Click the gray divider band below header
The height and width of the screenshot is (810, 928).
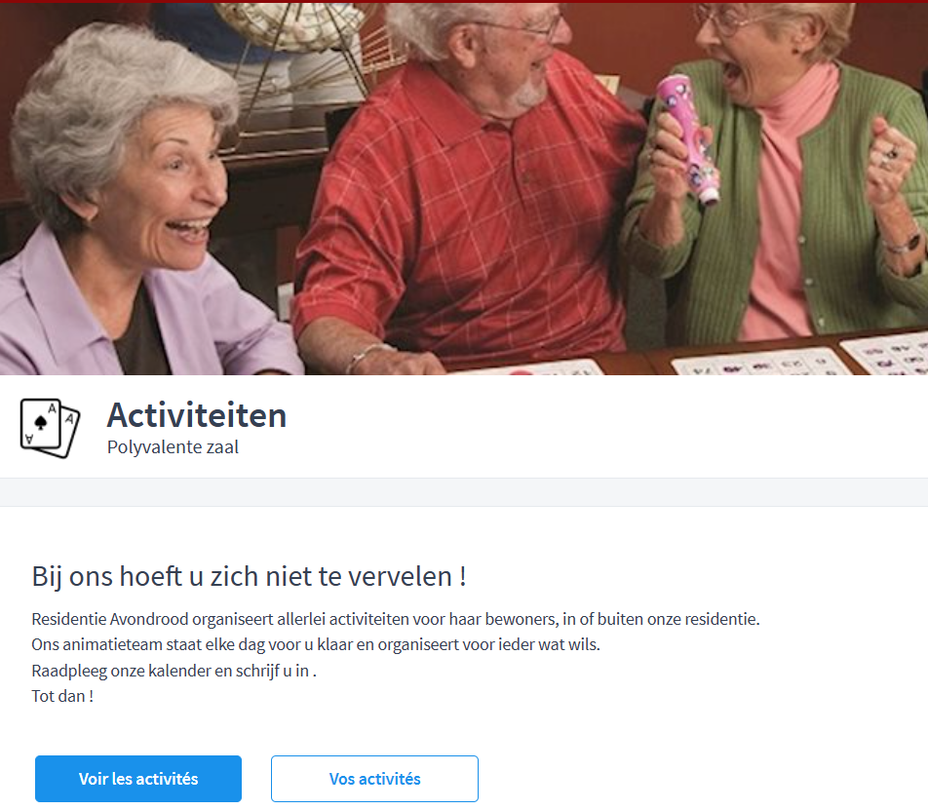pyautogui.click(x=464, y=492)
